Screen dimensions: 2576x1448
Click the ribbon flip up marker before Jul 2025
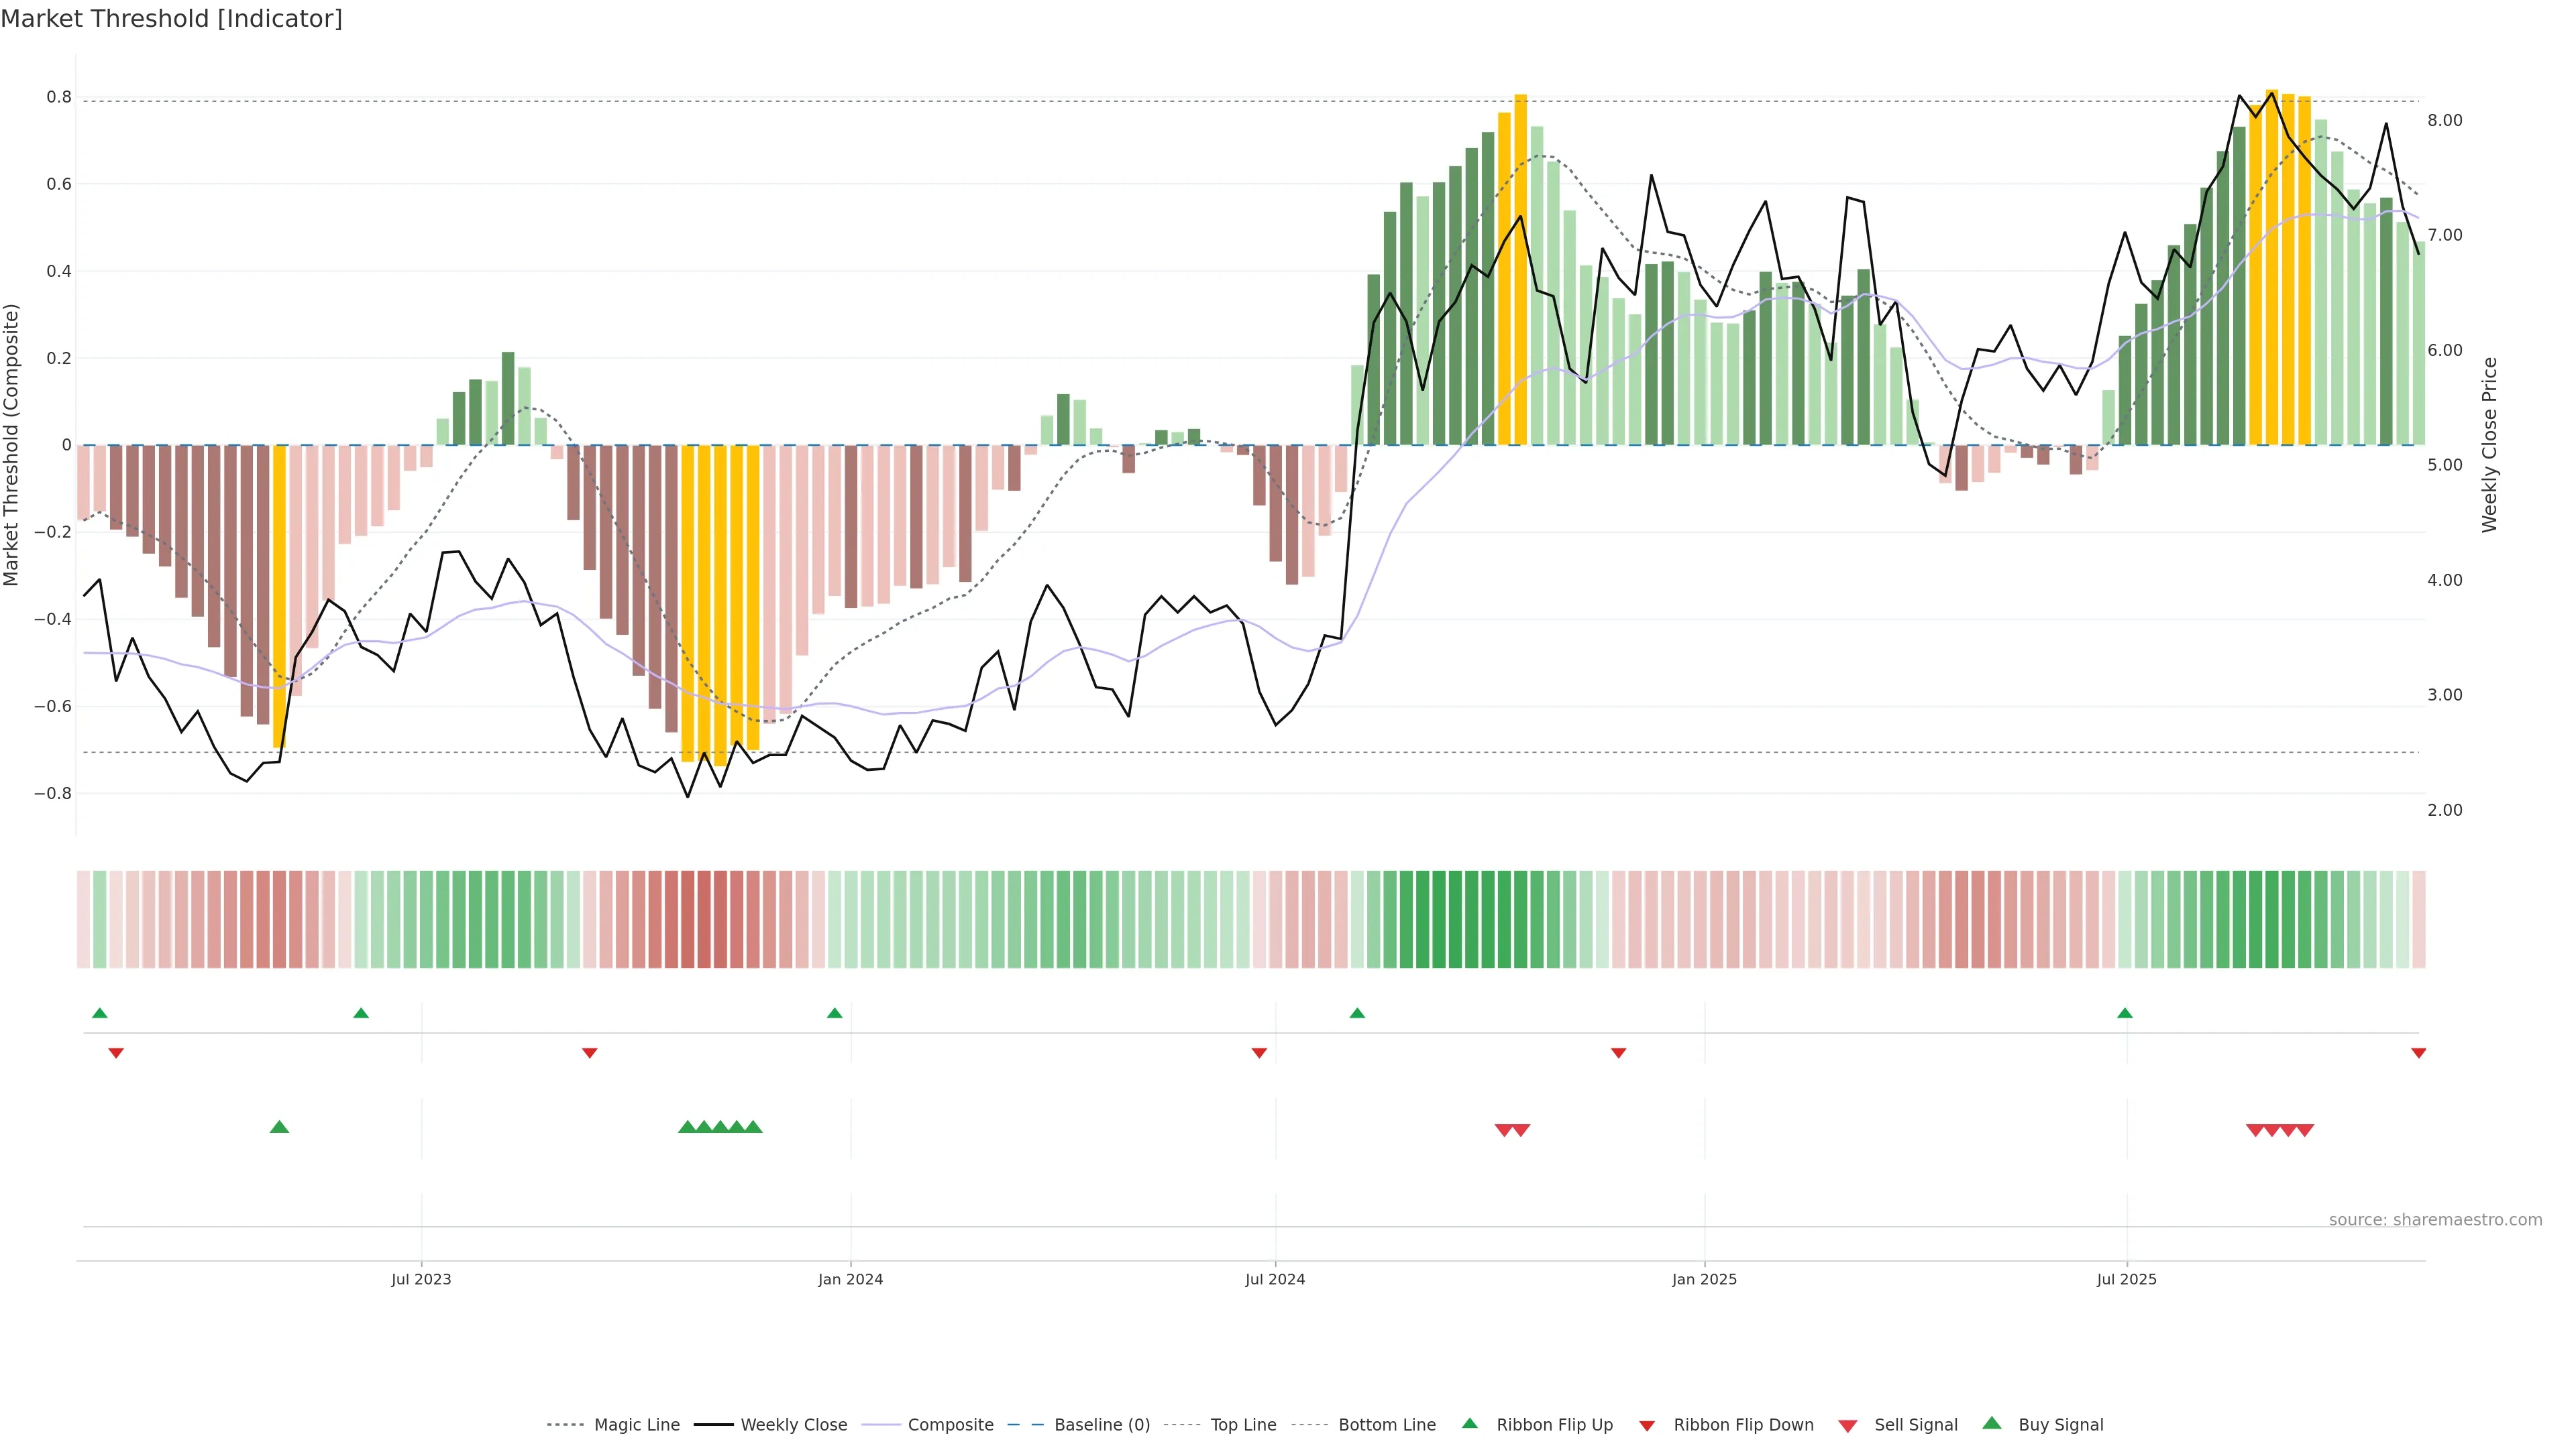[2125, 1014]
